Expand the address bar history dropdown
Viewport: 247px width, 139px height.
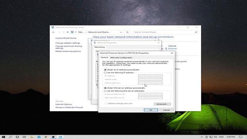pyautogui.click(x=121, y=32)
